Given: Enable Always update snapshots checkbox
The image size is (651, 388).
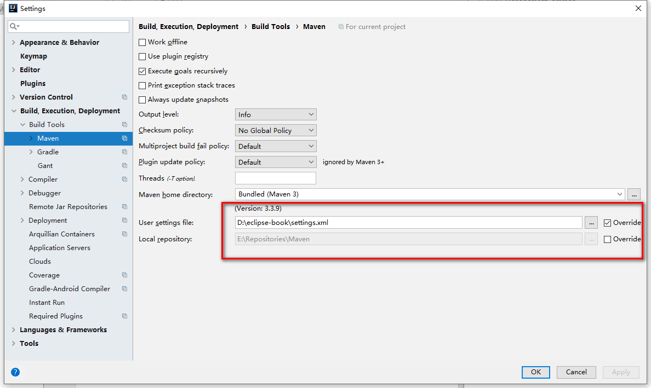Looking at the screenshot, I should click(x=142, y=100).
